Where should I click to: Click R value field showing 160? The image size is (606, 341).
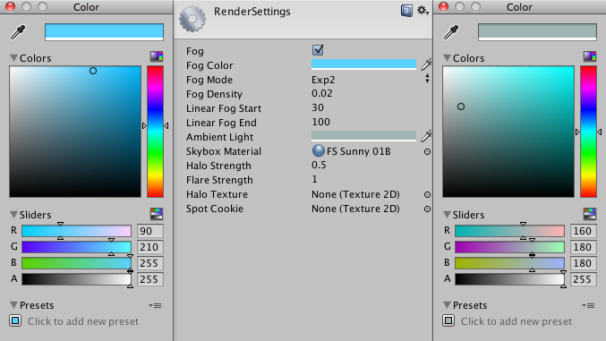click(x=584, y=231)
